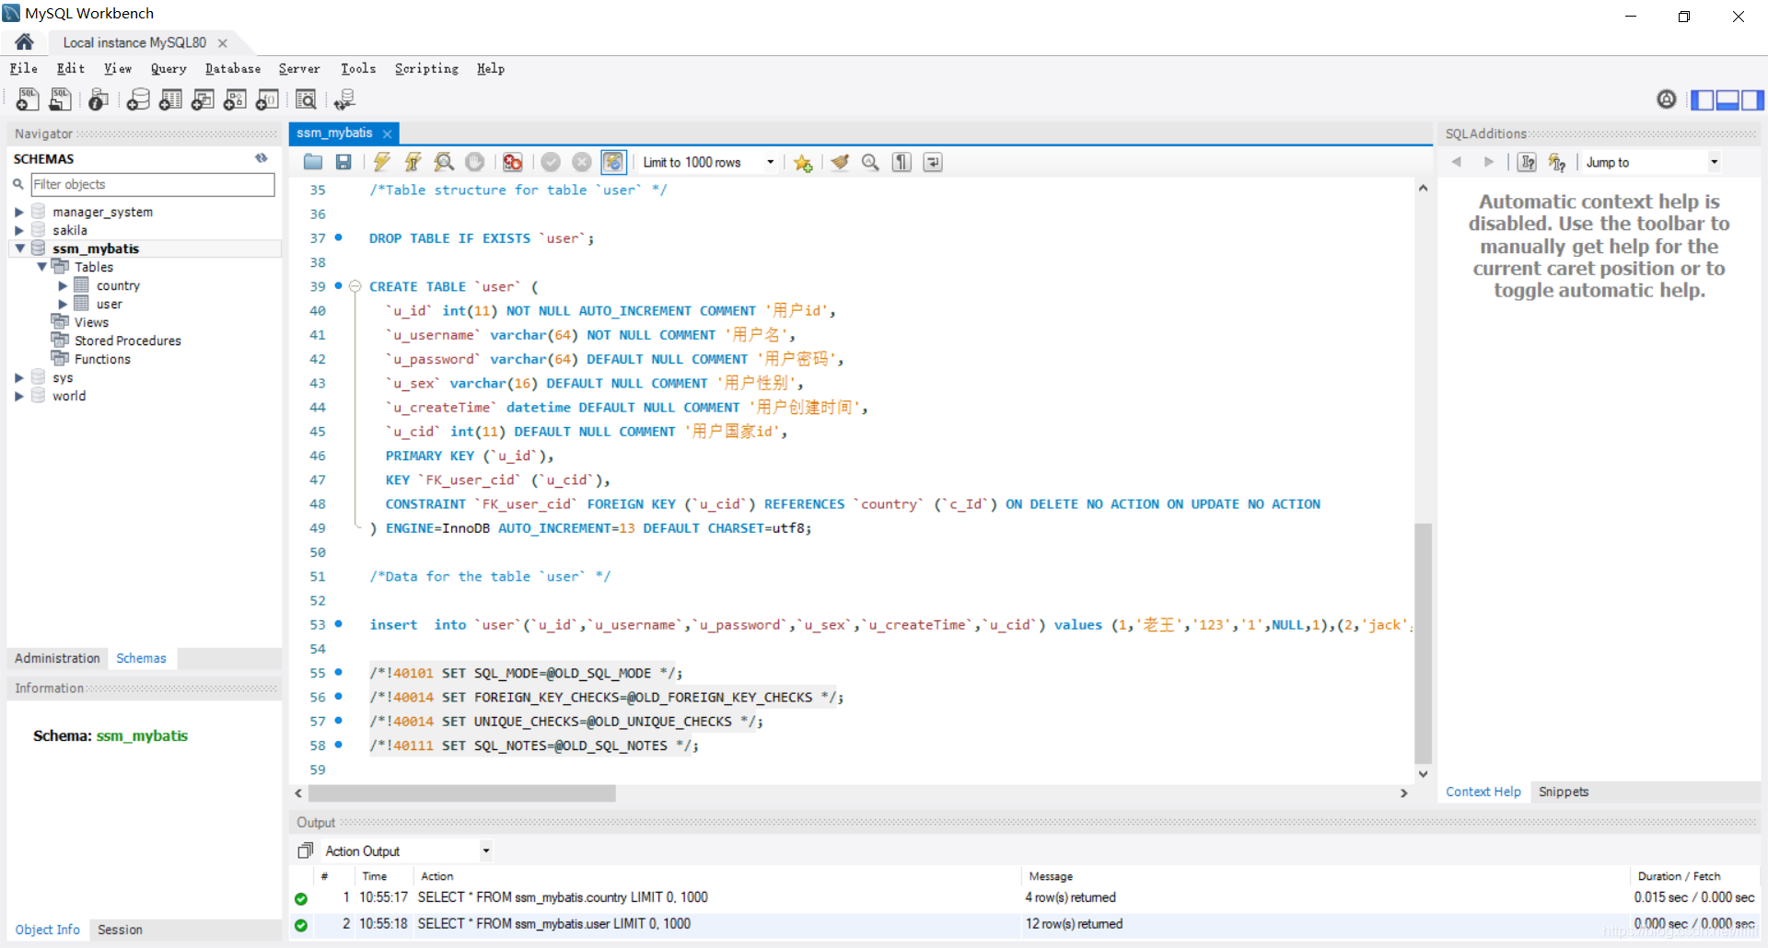Open Workbench preferences gear icon
The width and height of the screenshot is (1768, 948).
pos(1667,99)
